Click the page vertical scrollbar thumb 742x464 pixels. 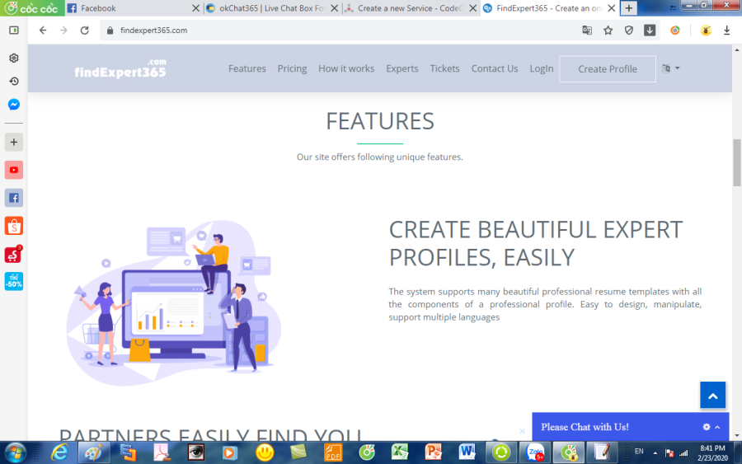[737, 162]
